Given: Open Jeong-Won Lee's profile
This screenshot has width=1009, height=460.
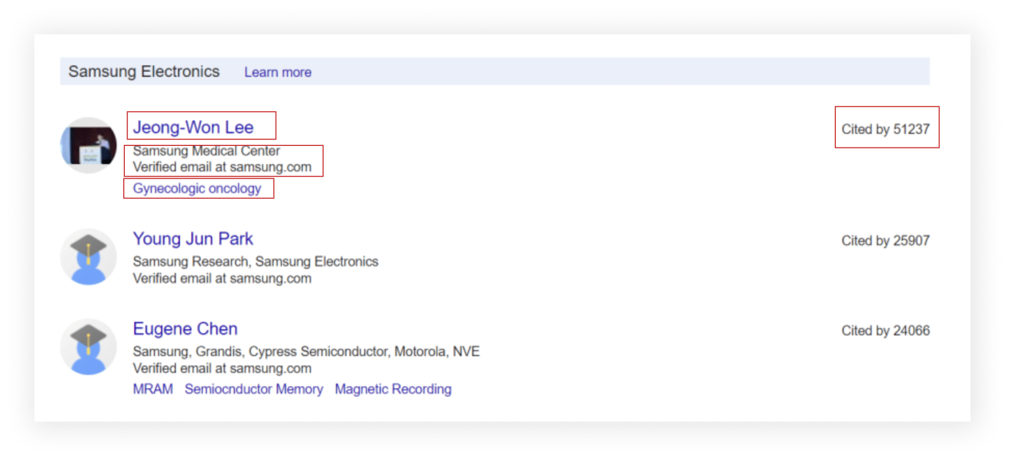Looking at the screenshot, I should pyautogui.click(x=193, y=127).
